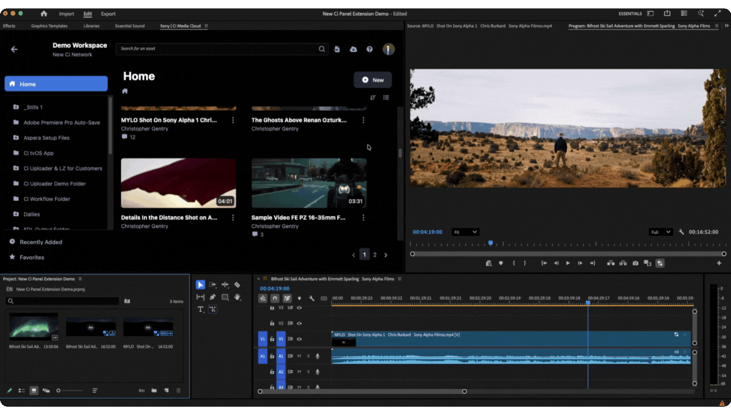Toggle V2 track output eye
Image resolution: width=731 pixels, height=415 pixels.
(299, 323)
